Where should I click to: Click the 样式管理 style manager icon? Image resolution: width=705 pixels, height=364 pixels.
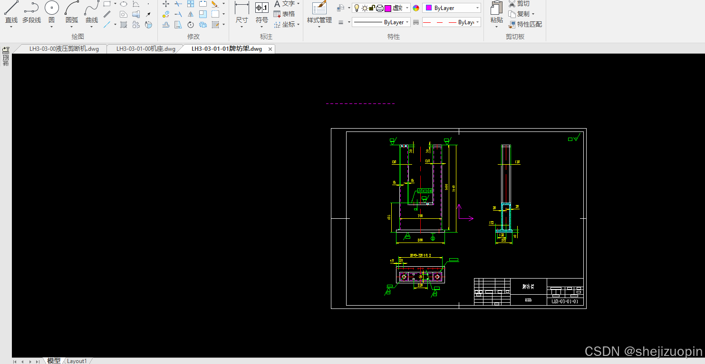[319, 13]
